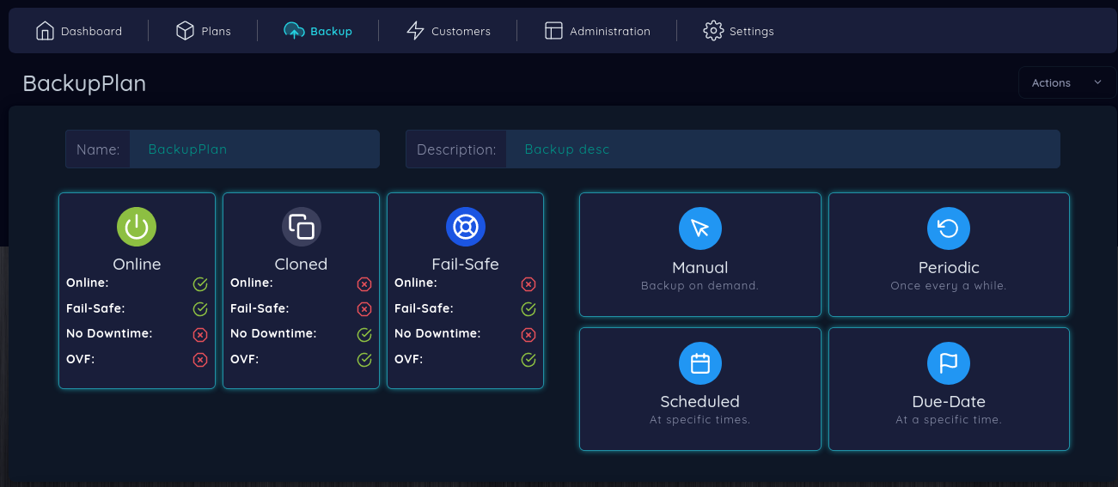Screen dimensions: 1118x487
Task: Select the Cloned copy icon
Action: click(x=301, y=227)
